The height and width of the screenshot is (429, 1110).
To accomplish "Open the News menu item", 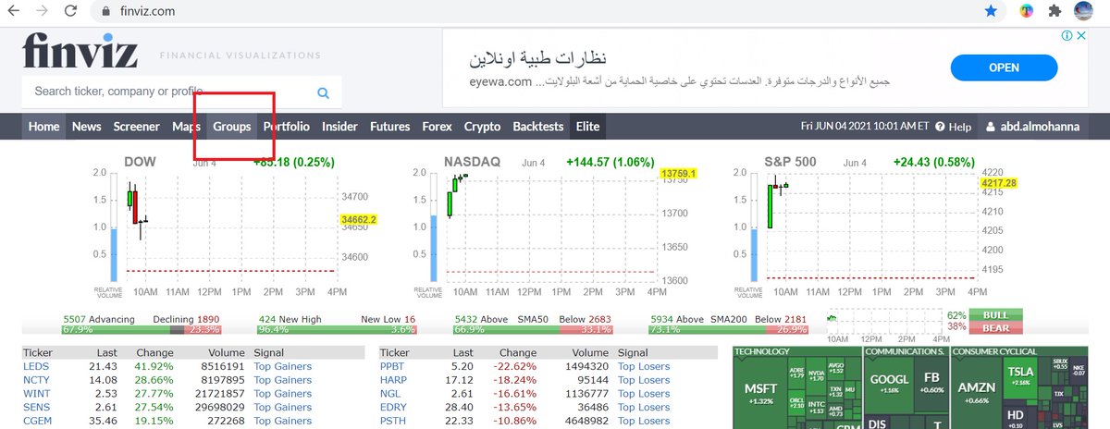I will point(87,127).
